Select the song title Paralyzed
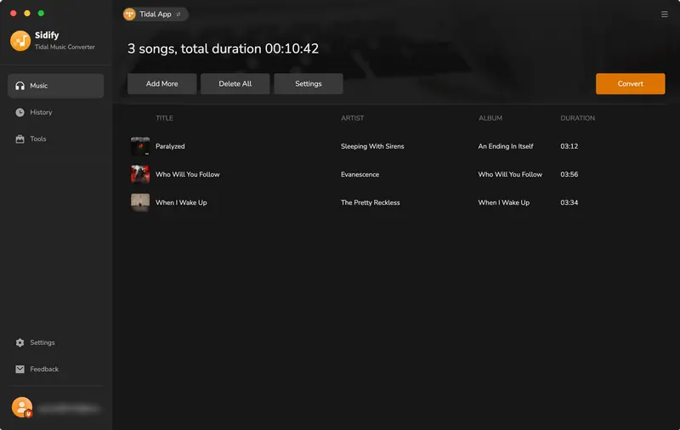The height and width of the screenshot is (430, 680). [x=170, y=146]
